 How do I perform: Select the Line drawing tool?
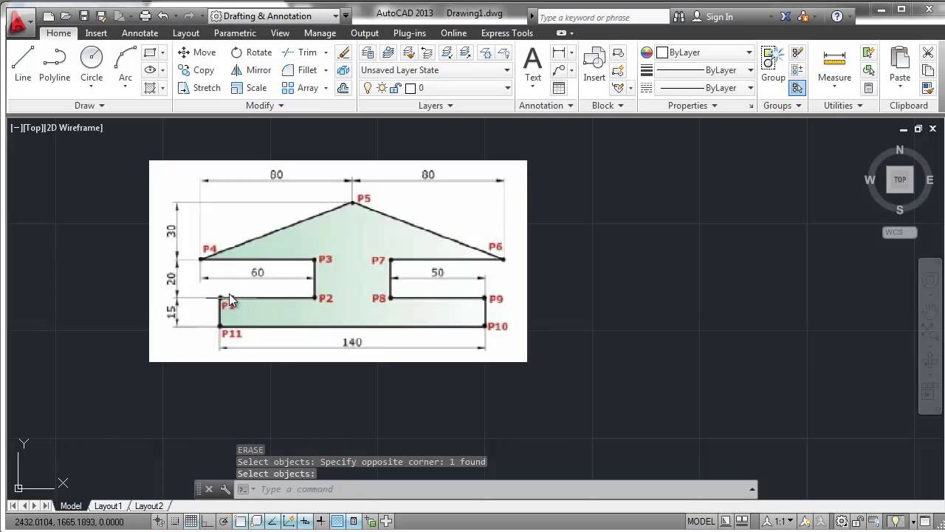click(23, 64)
